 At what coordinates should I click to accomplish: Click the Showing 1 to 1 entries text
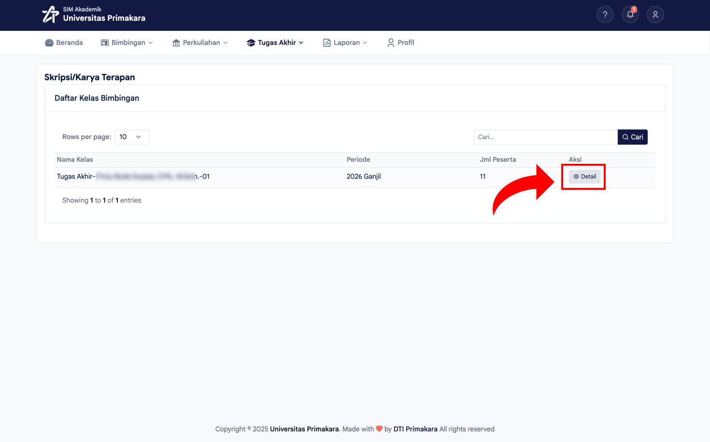(102, 200)
